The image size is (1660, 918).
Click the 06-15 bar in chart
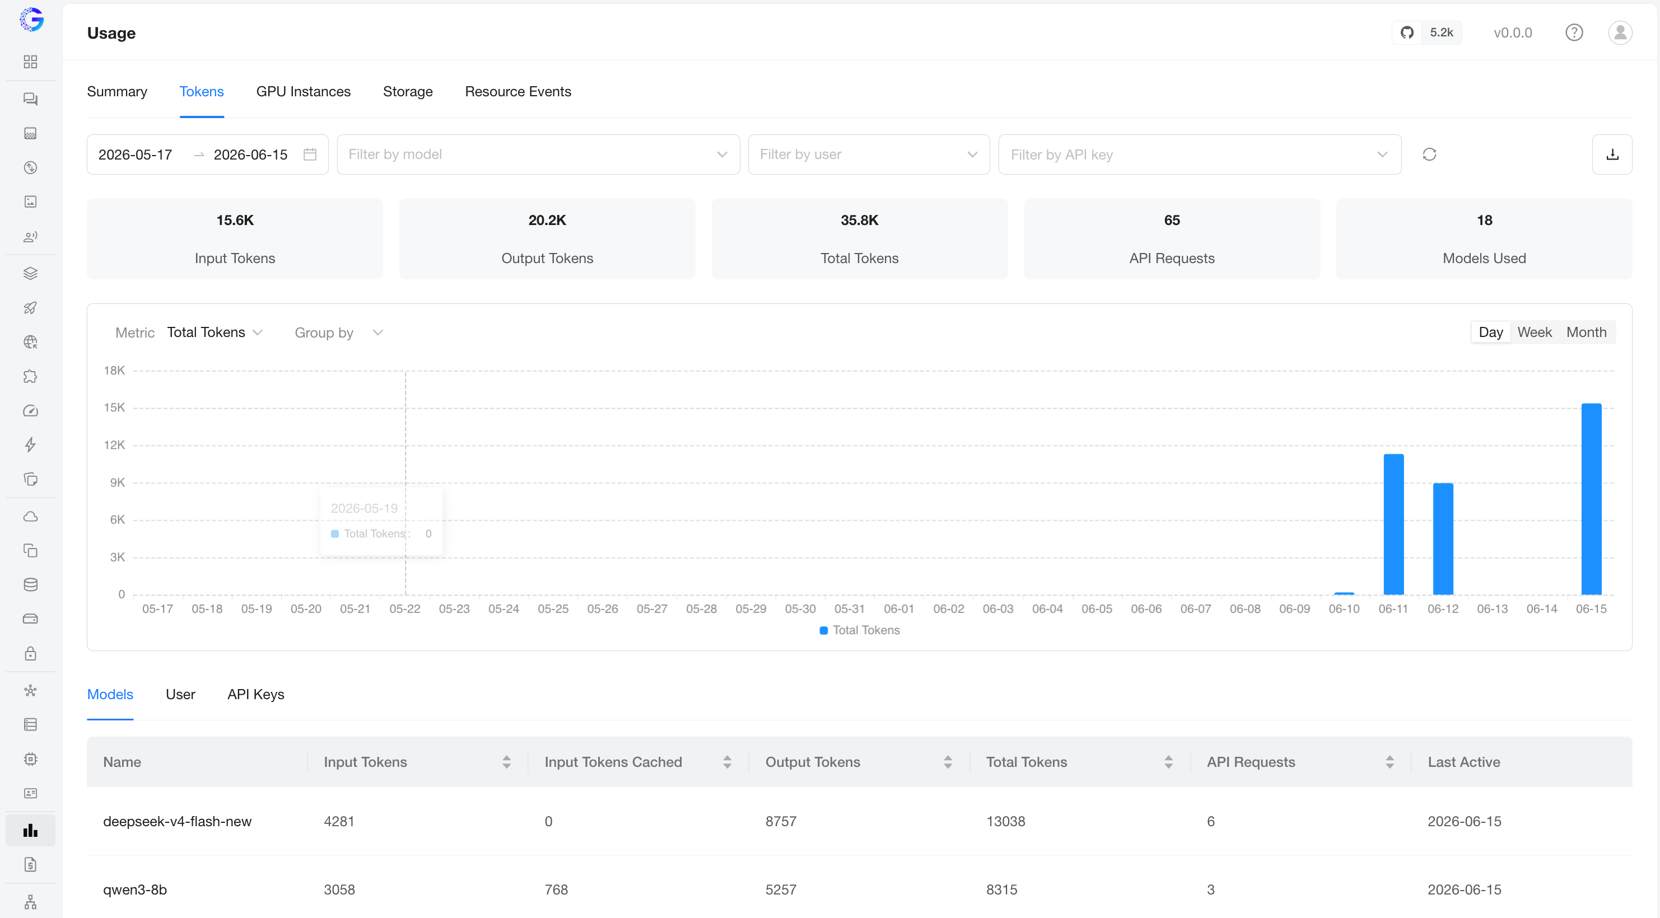[x=1591, y=499]
